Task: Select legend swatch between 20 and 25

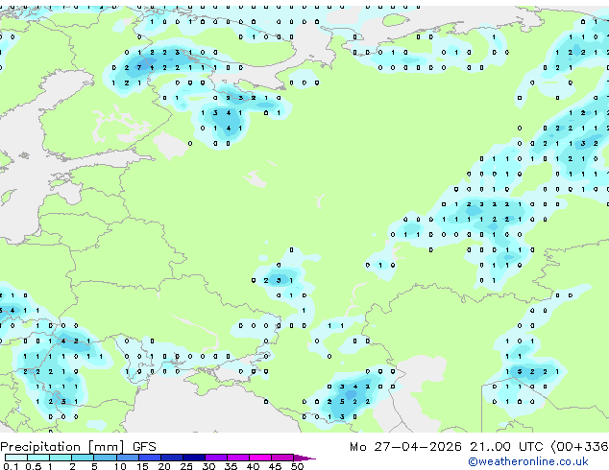Action: click(x=171, y=458)
